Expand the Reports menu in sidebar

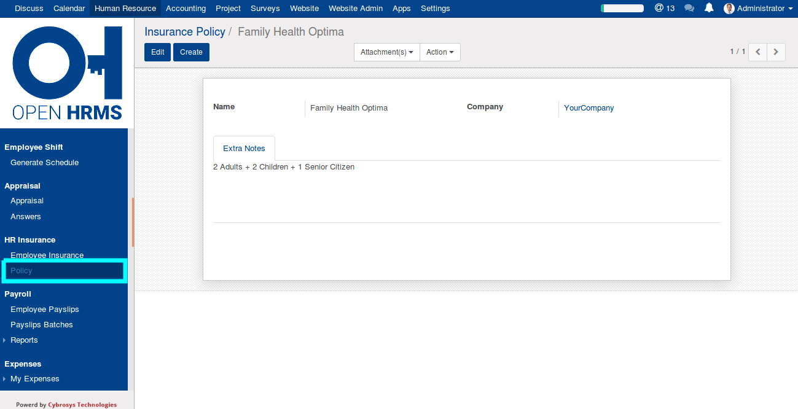coord(24,340)
